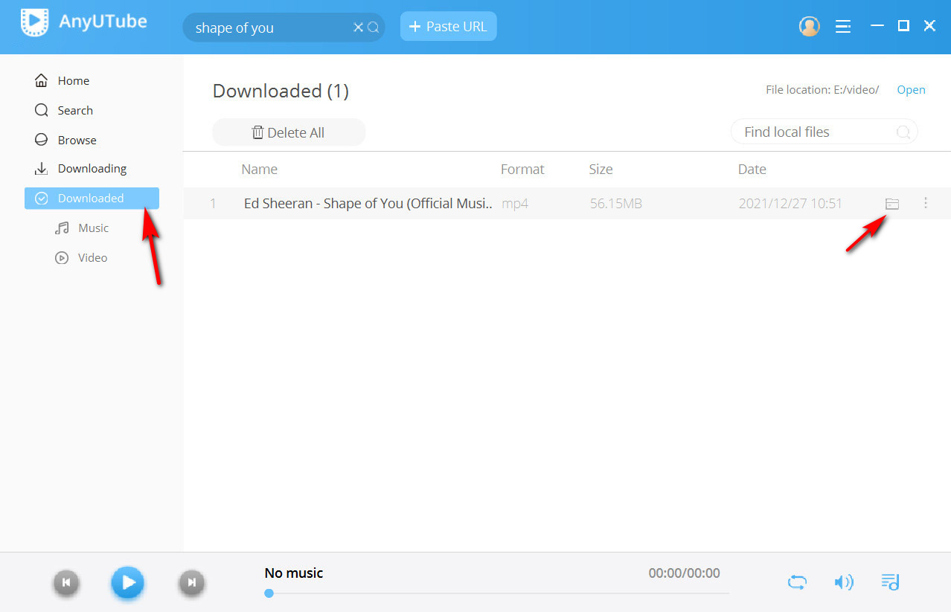Viewport: 951px width, 612px height.
Task: Minimize the AnyUTube window
Action: (x=877, y=26)
